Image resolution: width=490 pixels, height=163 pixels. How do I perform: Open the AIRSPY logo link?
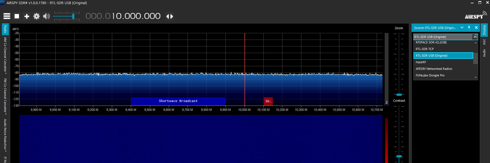click(x=476, y=15)
